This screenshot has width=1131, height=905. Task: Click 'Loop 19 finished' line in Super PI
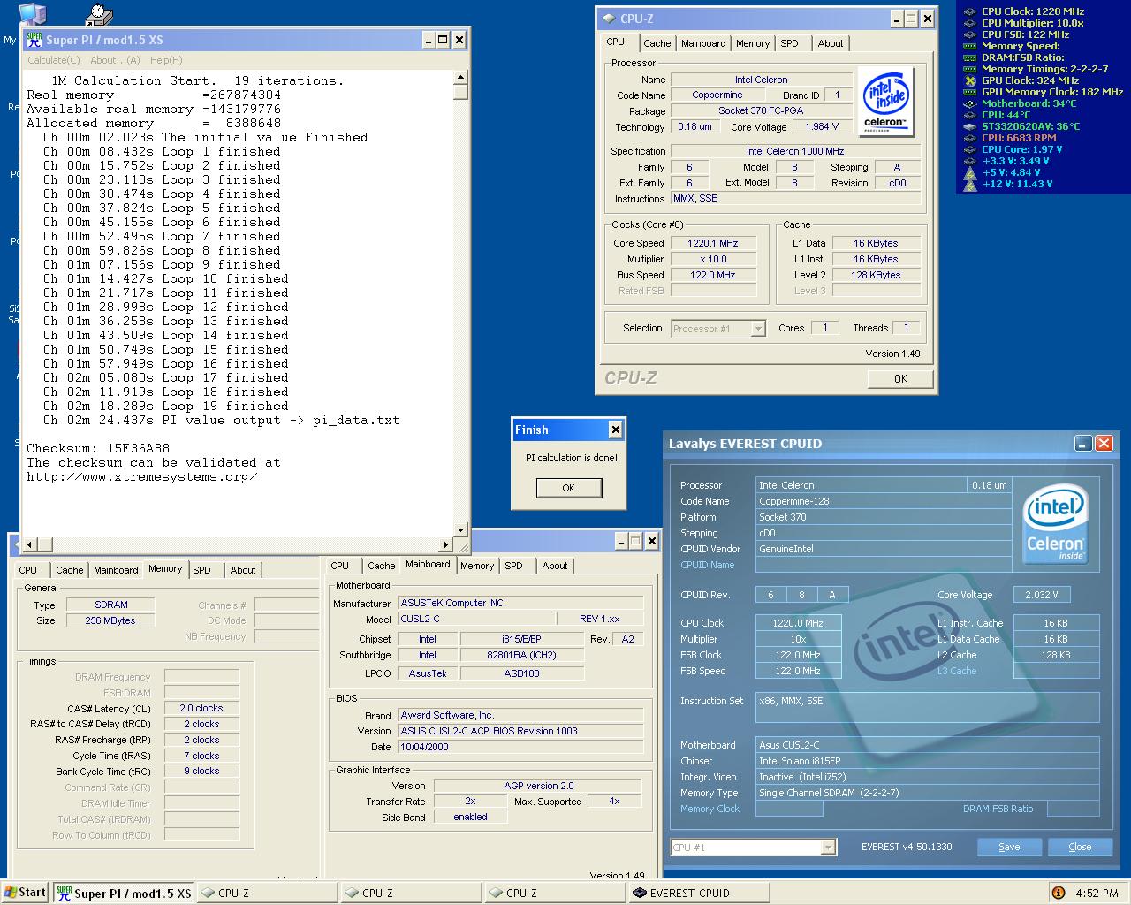tap(166, 406)
